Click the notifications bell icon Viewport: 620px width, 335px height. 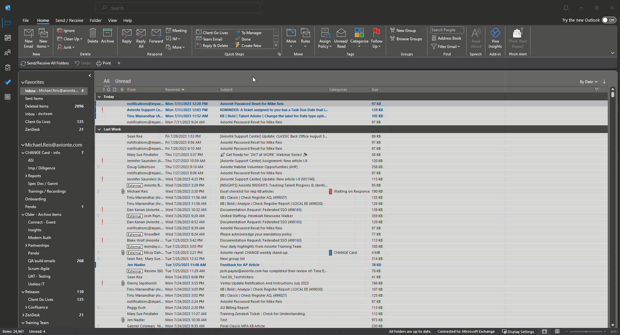pos(566,8)
